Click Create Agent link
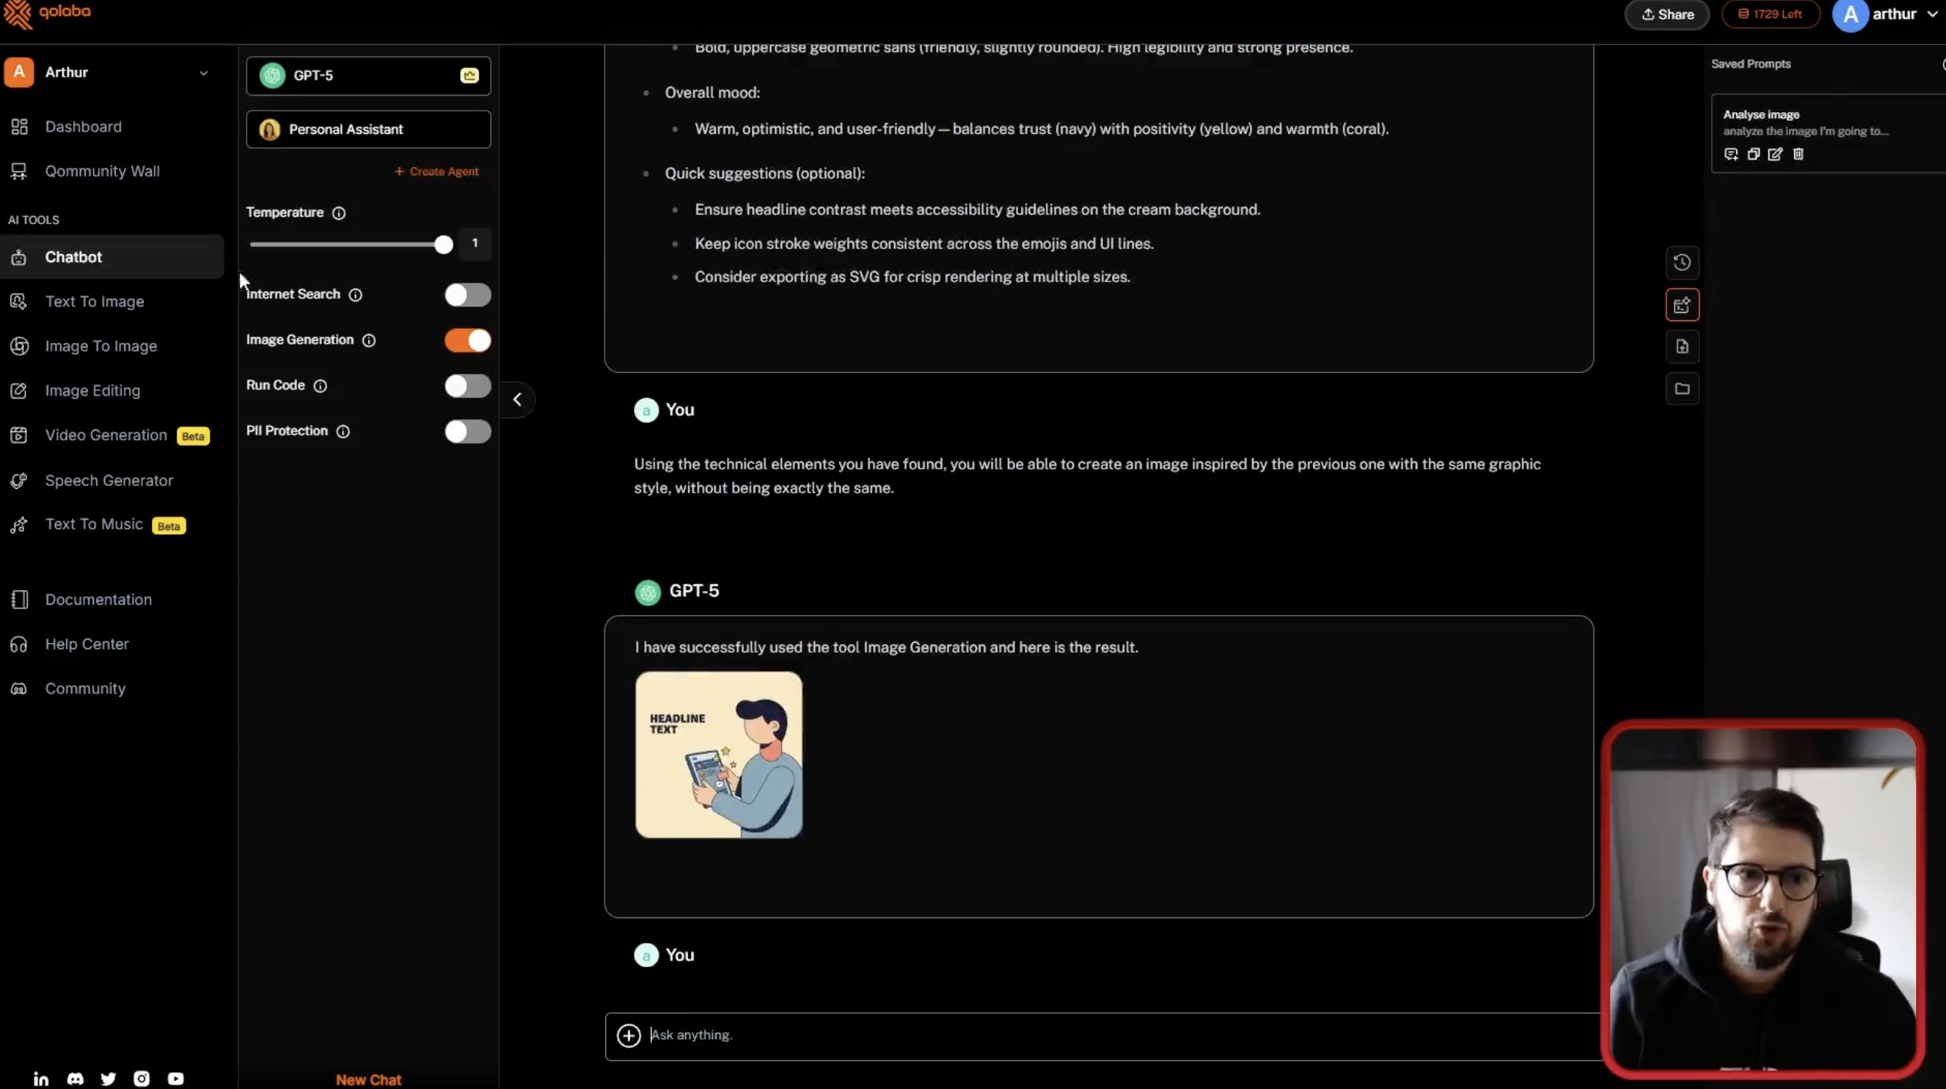 (437, 171)
